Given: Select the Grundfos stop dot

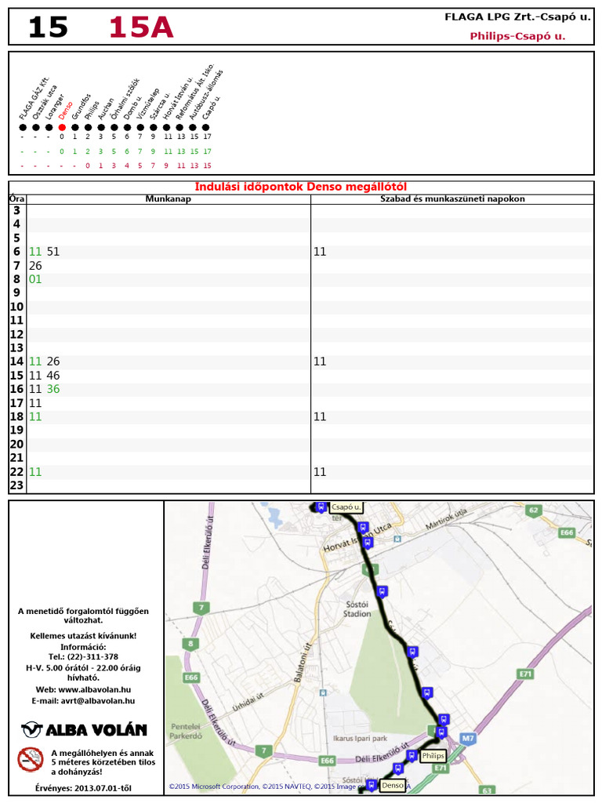Looking at the screenshot, I should click(x=75, y=128).
